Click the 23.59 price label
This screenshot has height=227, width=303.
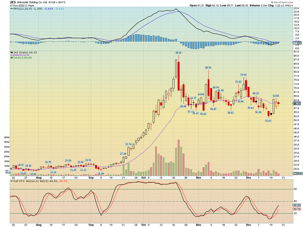point(68,161)
